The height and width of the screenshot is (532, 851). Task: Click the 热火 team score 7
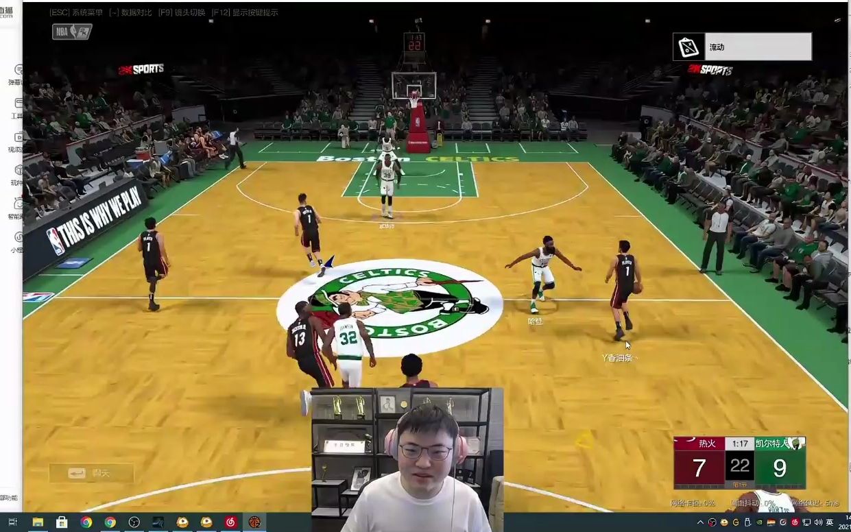click(699, 468)
